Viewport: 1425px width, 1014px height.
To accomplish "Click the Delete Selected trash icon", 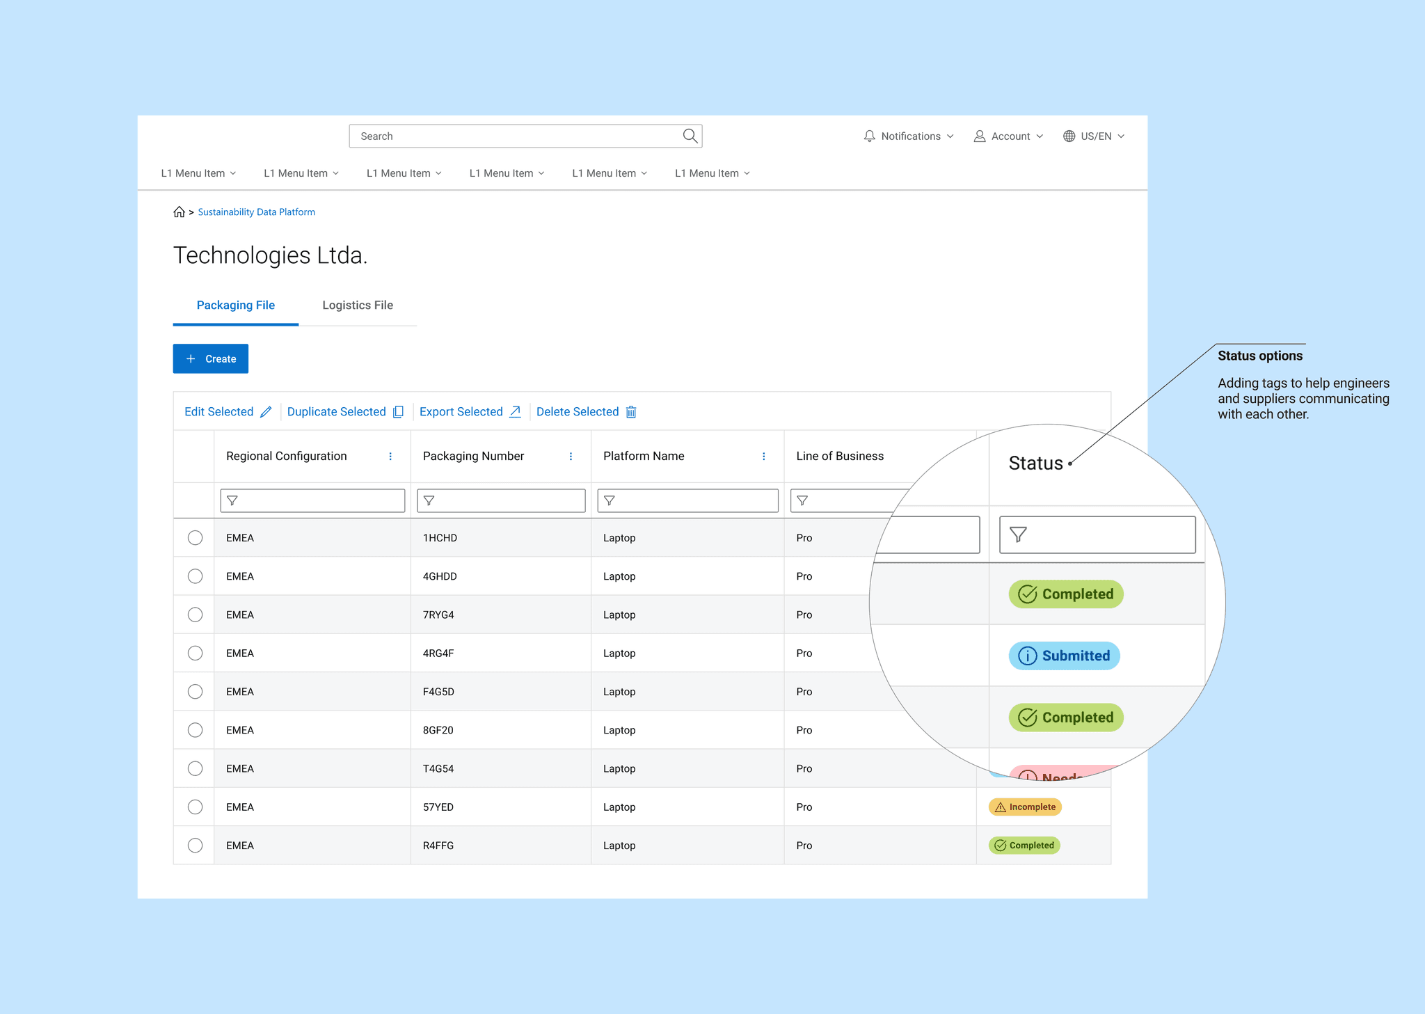I will (631, 412).
